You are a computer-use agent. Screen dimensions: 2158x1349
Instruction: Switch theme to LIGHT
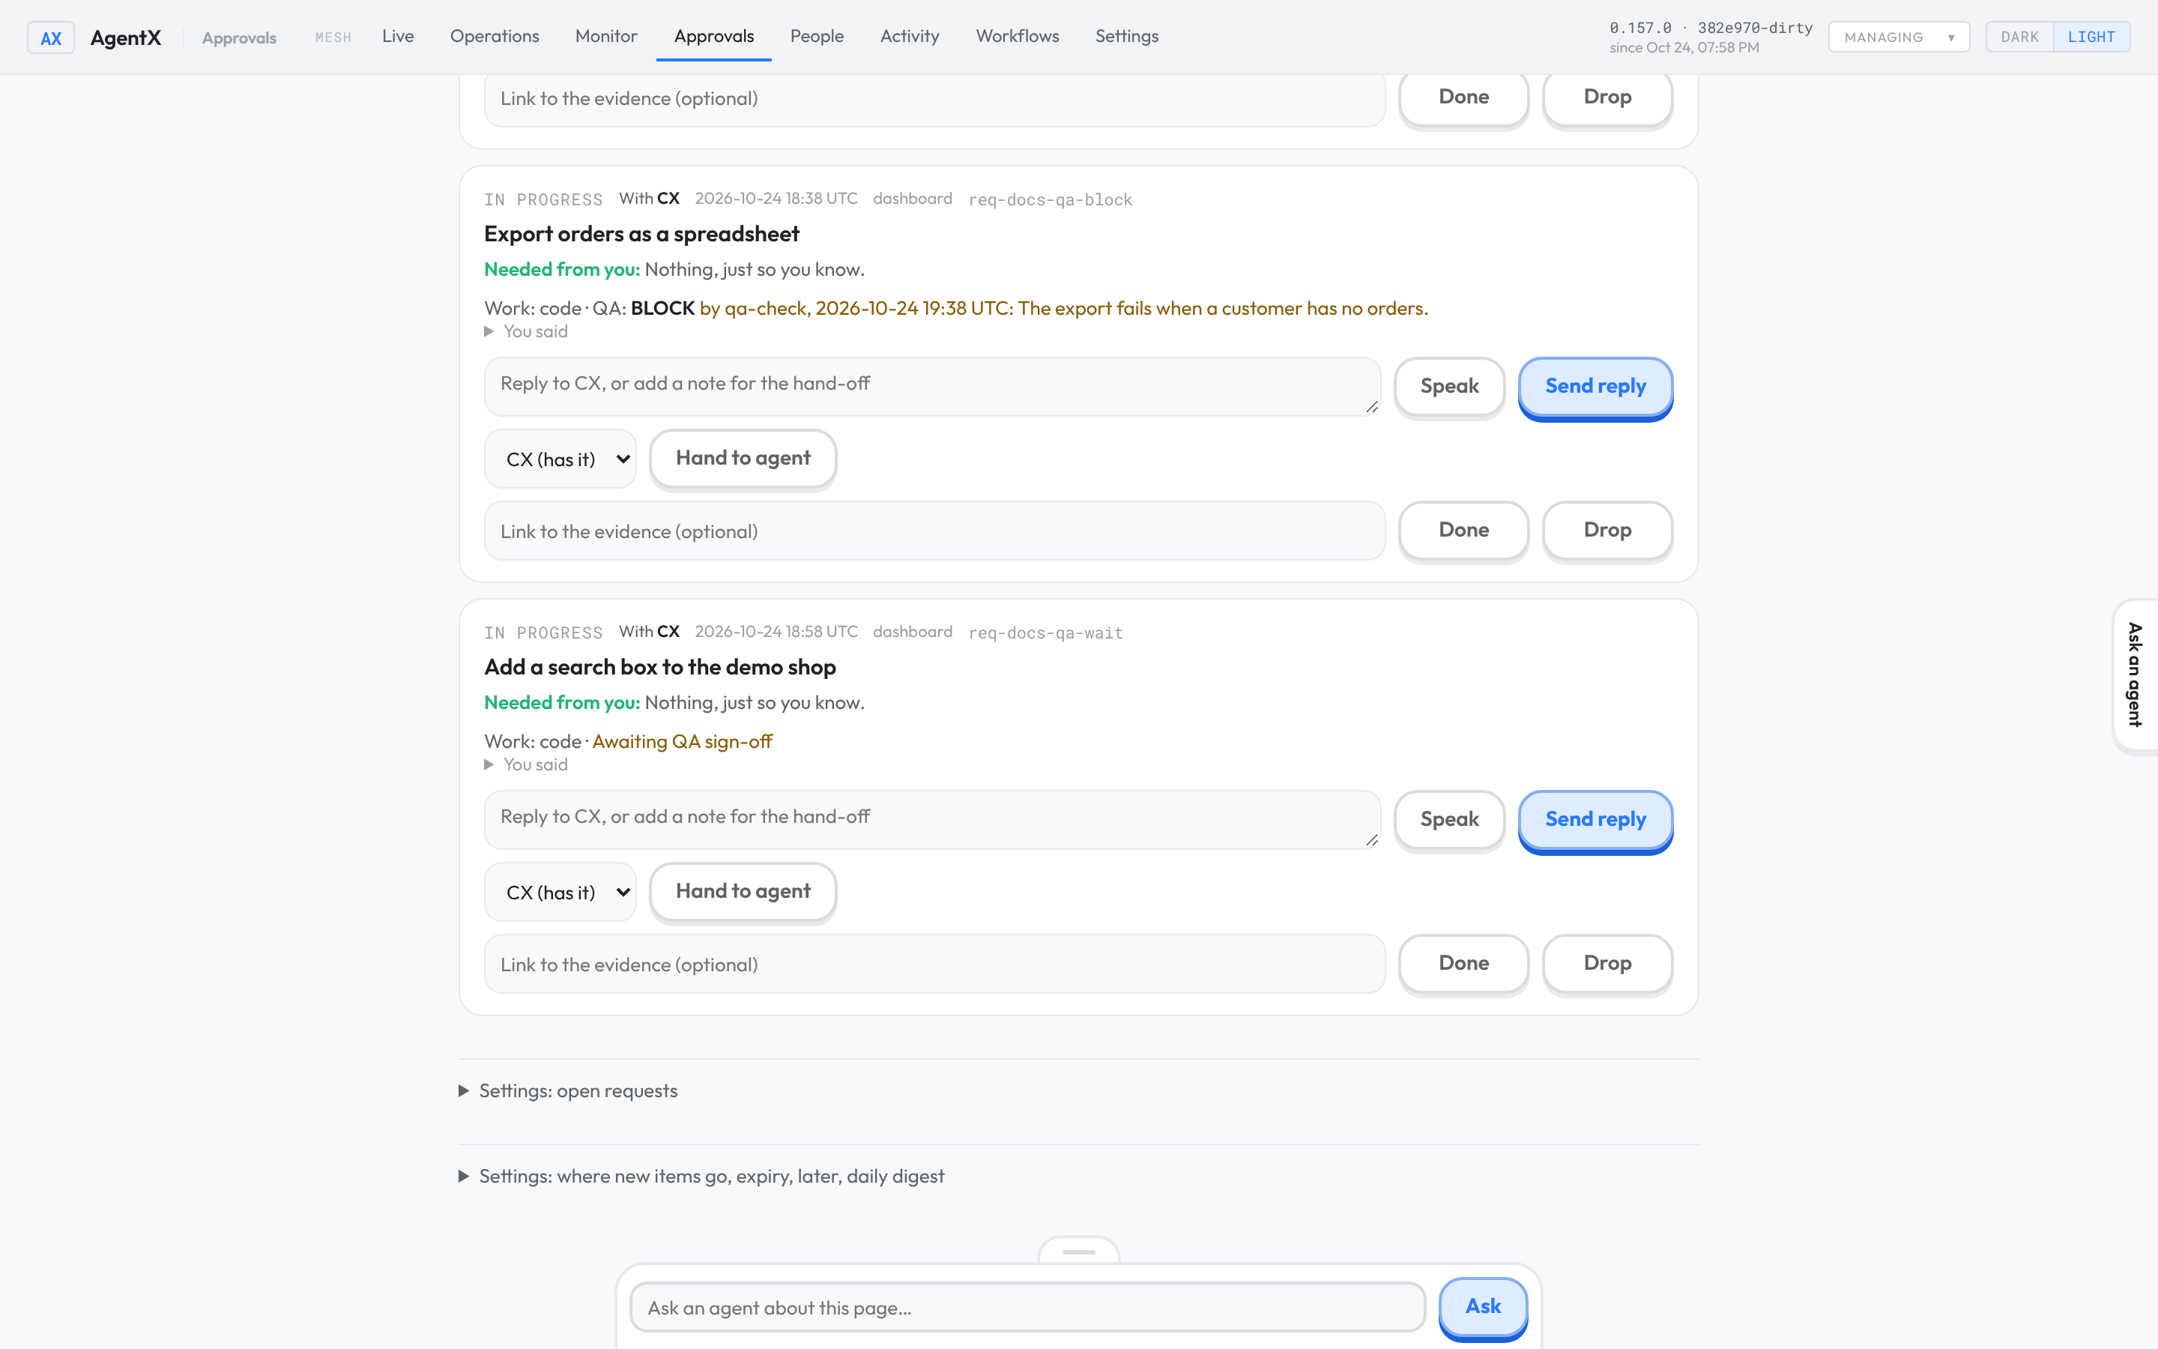click(x=2091, y=37)
